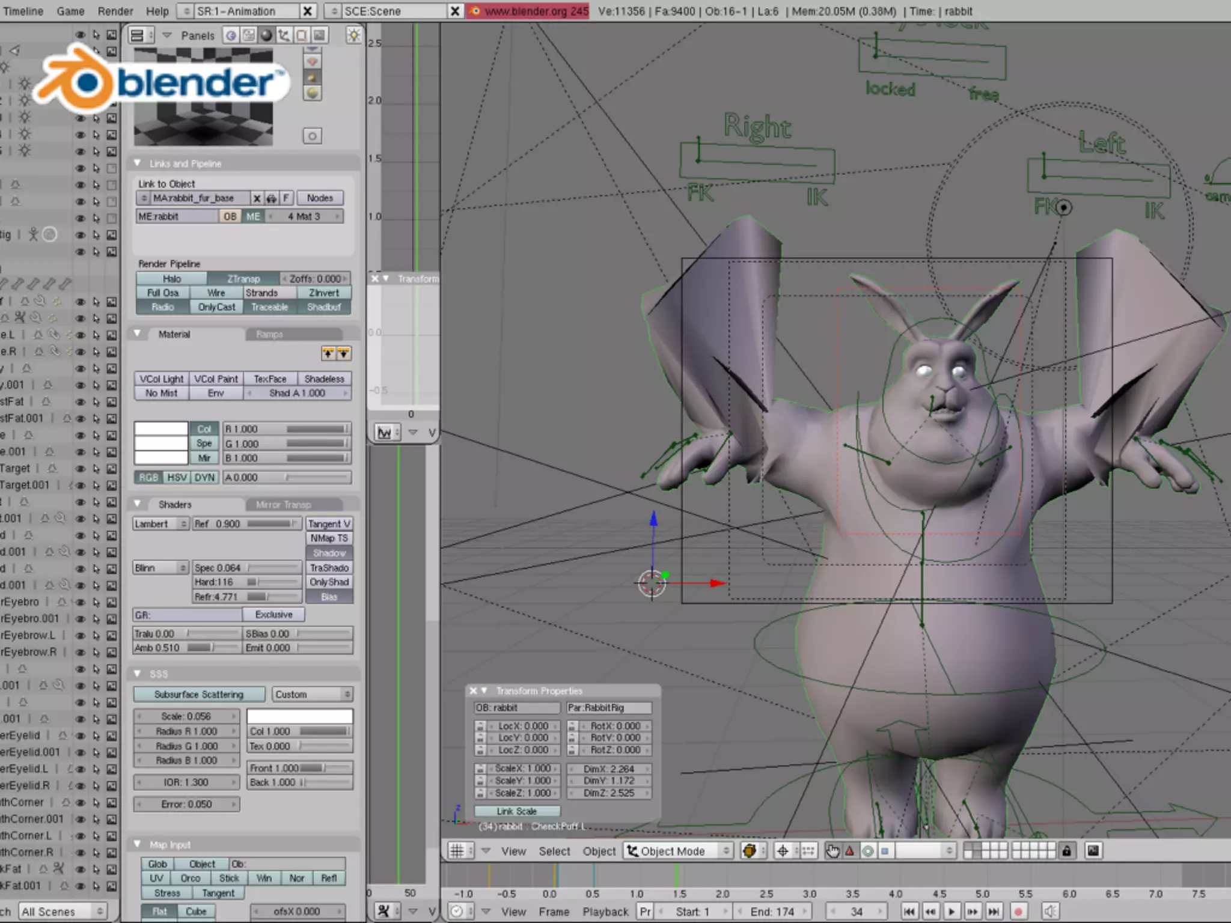The height and width of the screenshot is (923, 1231).
Task: Open the Object buttons context
Action: [x=284, y=35]
